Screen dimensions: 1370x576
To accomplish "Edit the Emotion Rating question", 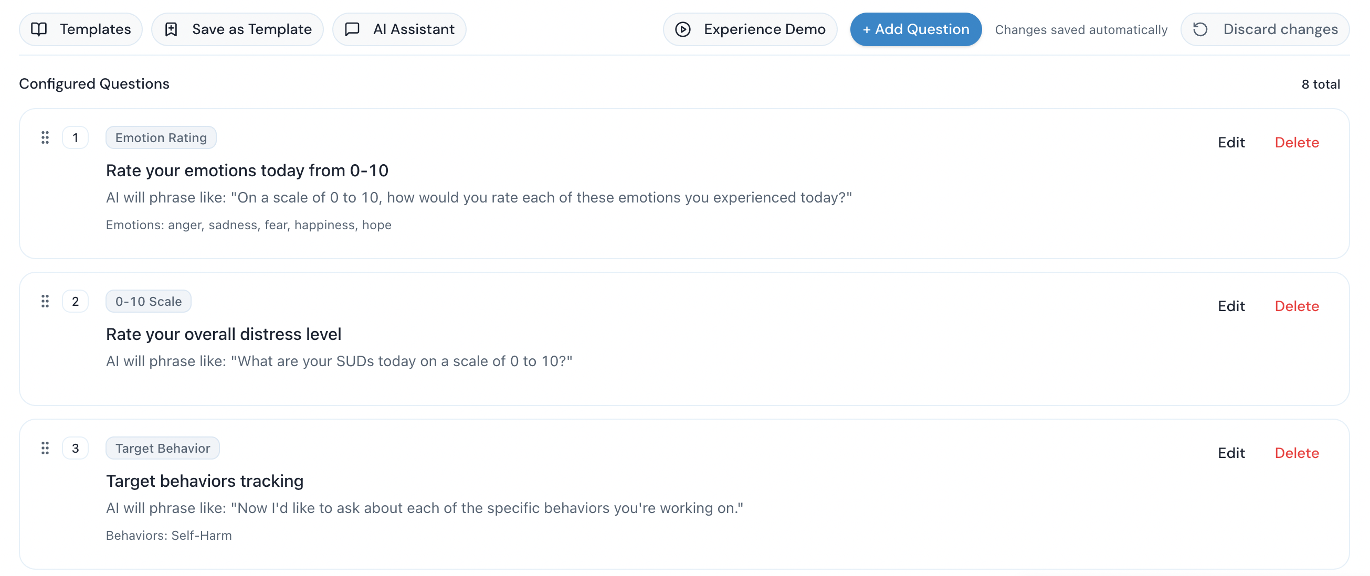I will pyautogui.click(x=1231, y=142).
